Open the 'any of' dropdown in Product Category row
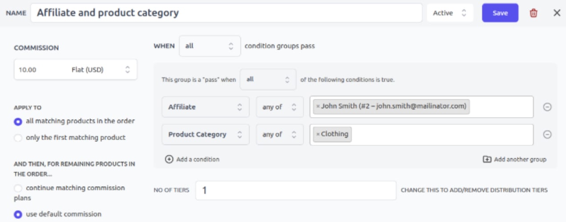The image size is (566, 222). 280,135
